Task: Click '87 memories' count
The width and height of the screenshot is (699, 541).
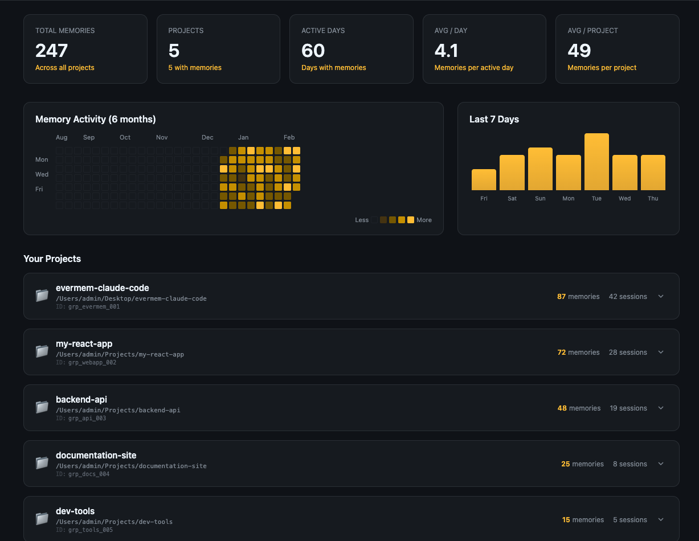Action: [x=578, y=297]
